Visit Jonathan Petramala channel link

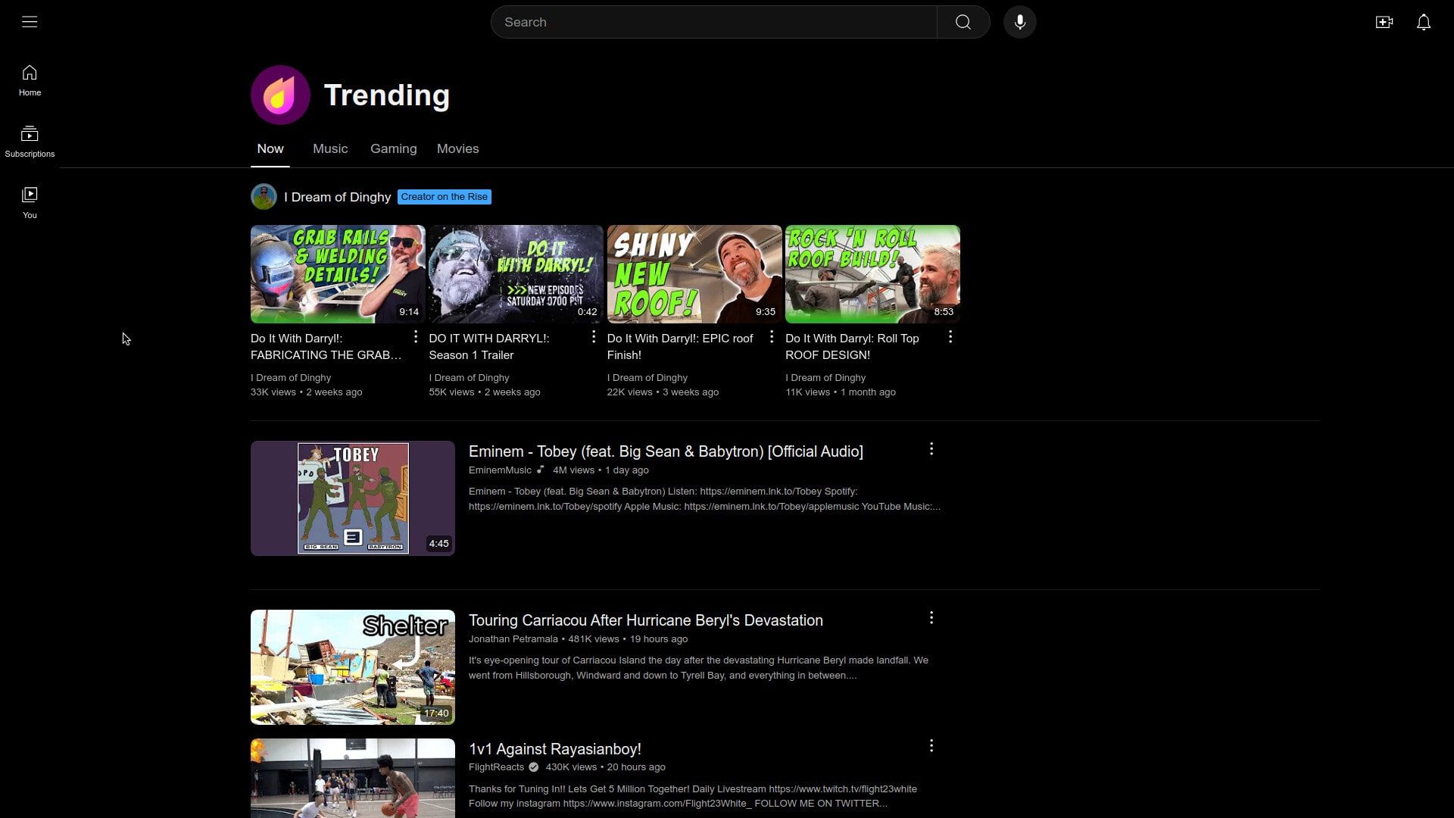(513, 639)
